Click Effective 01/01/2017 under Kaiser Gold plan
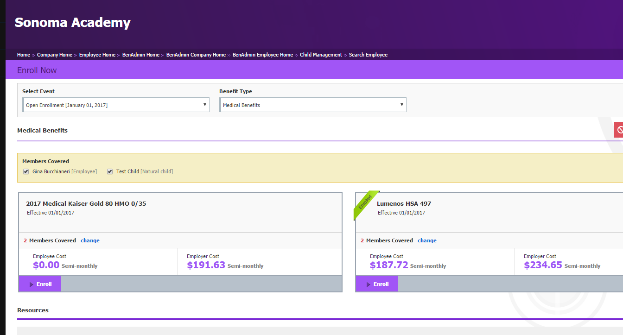Screen dimensions: 623x335 click(51, 213)
